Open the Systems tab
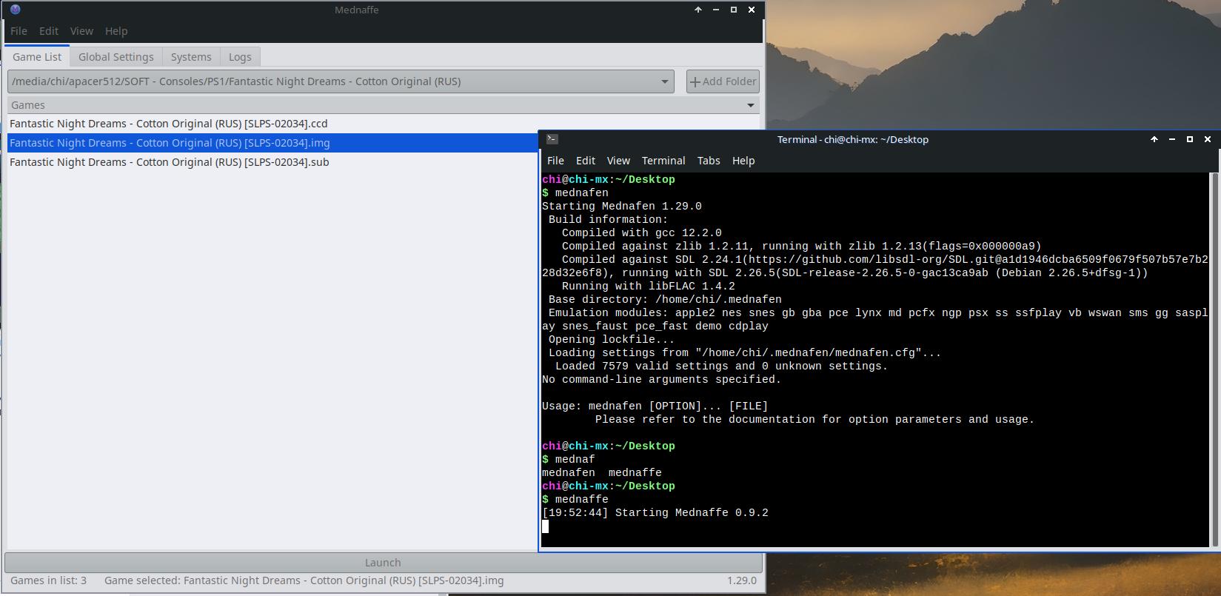This screenshot has width=1221, height=596. (191, 57)
